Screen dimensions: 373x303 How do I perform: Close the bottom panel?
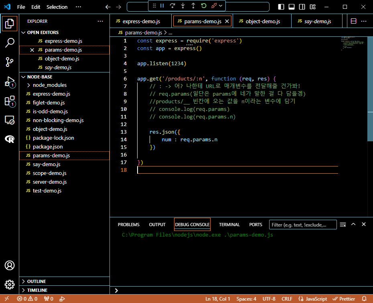tap(364, 225)
